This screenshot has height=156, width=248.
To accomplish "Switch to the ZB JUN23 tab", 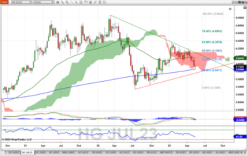I will click(x=181, y=152).
